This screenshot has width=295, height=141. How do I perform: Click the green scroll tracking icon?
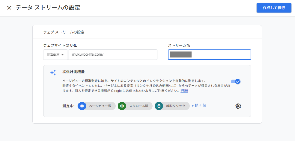[x=122, y=106]
